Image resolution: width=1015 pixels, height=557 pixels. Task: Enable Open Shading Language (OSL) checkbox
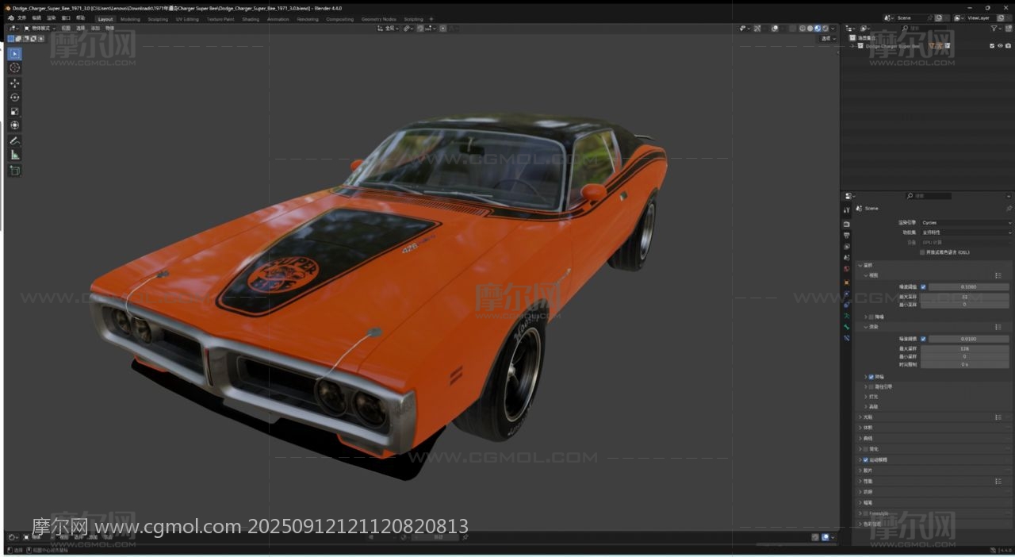pos(922,252)
